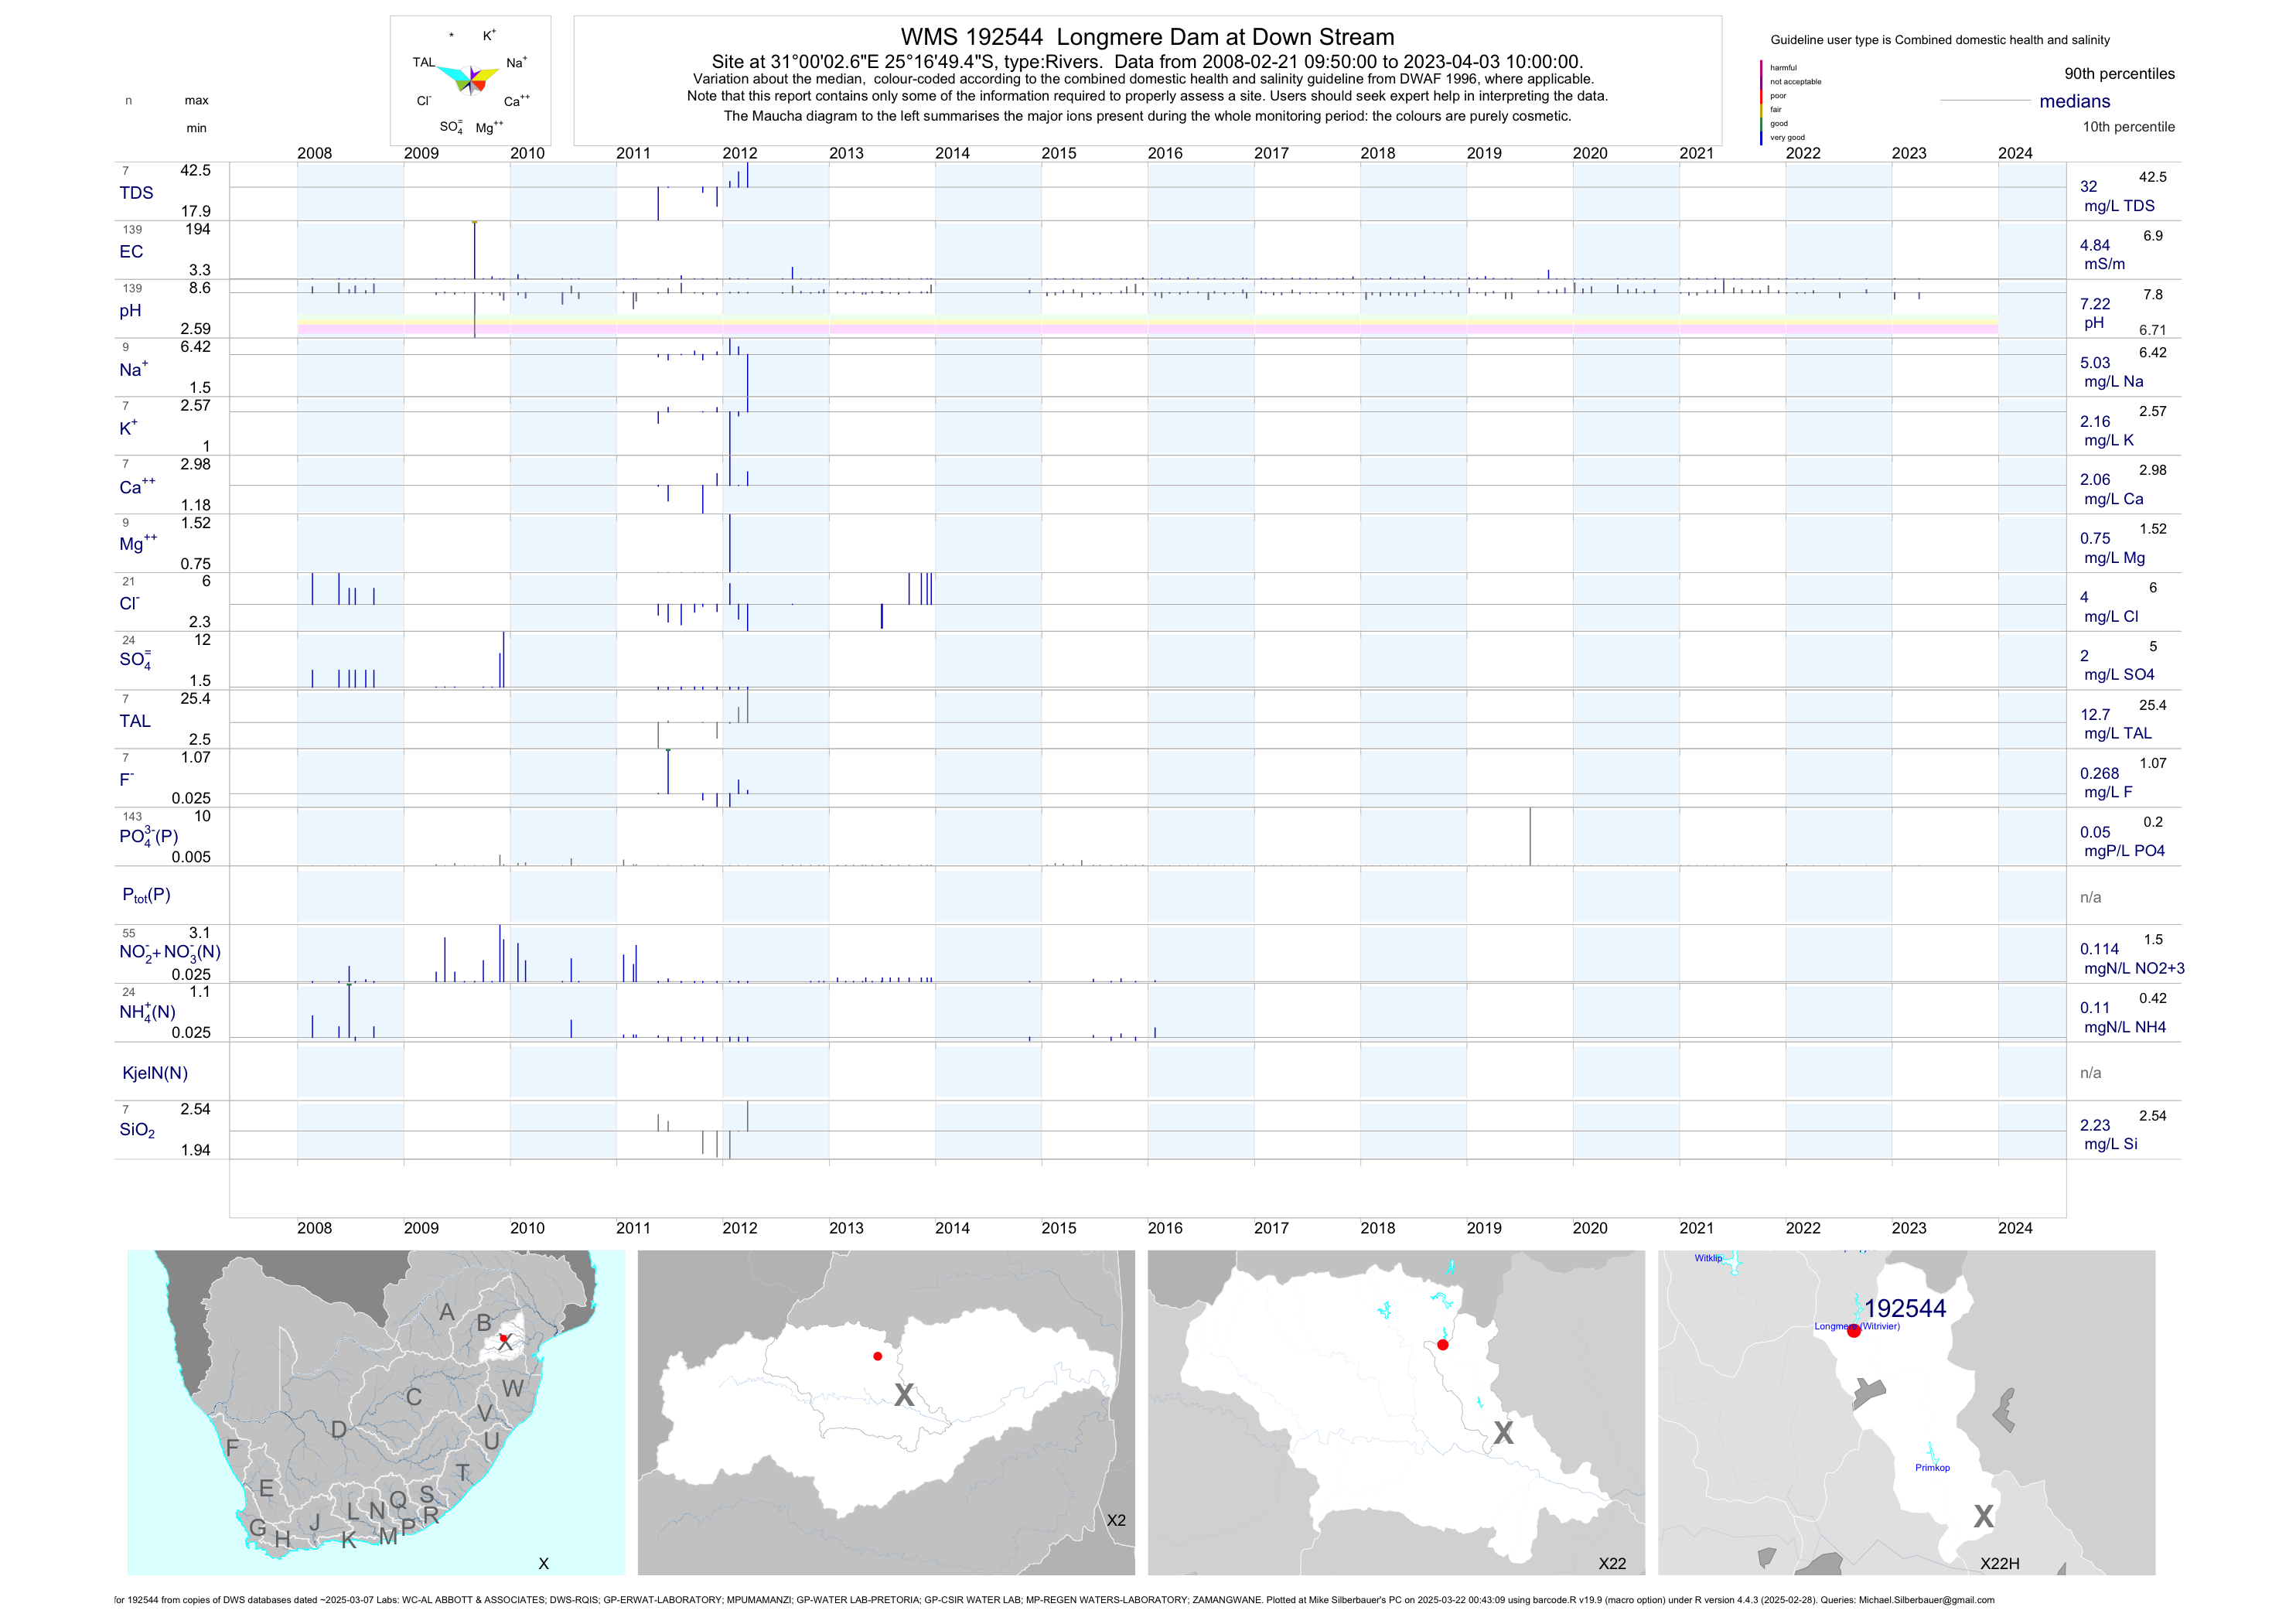Image resolution: width=2296 pixels, height=1624 pixels.
Task: Click the 'harmful' guideline legend entry
Action: coord(1783,68)
